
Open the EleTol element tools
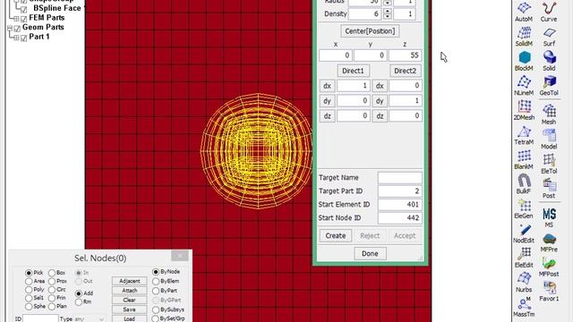click(549, 164)
